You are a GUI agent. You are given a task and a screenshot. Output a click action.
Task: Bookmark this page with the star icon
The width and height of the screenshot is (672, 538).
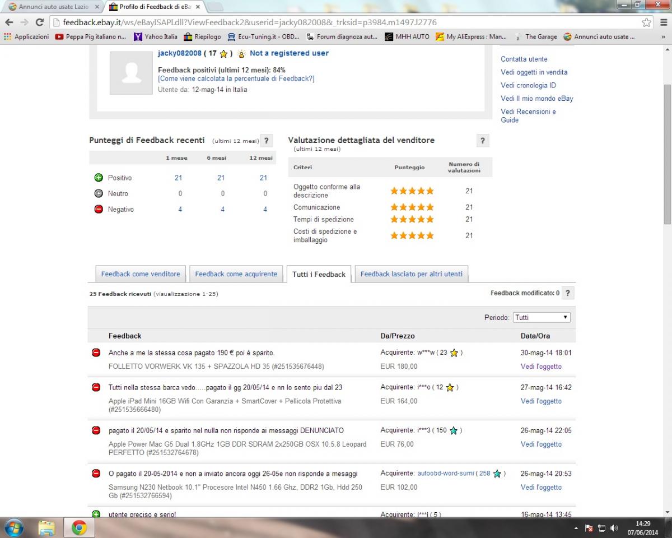647,22
